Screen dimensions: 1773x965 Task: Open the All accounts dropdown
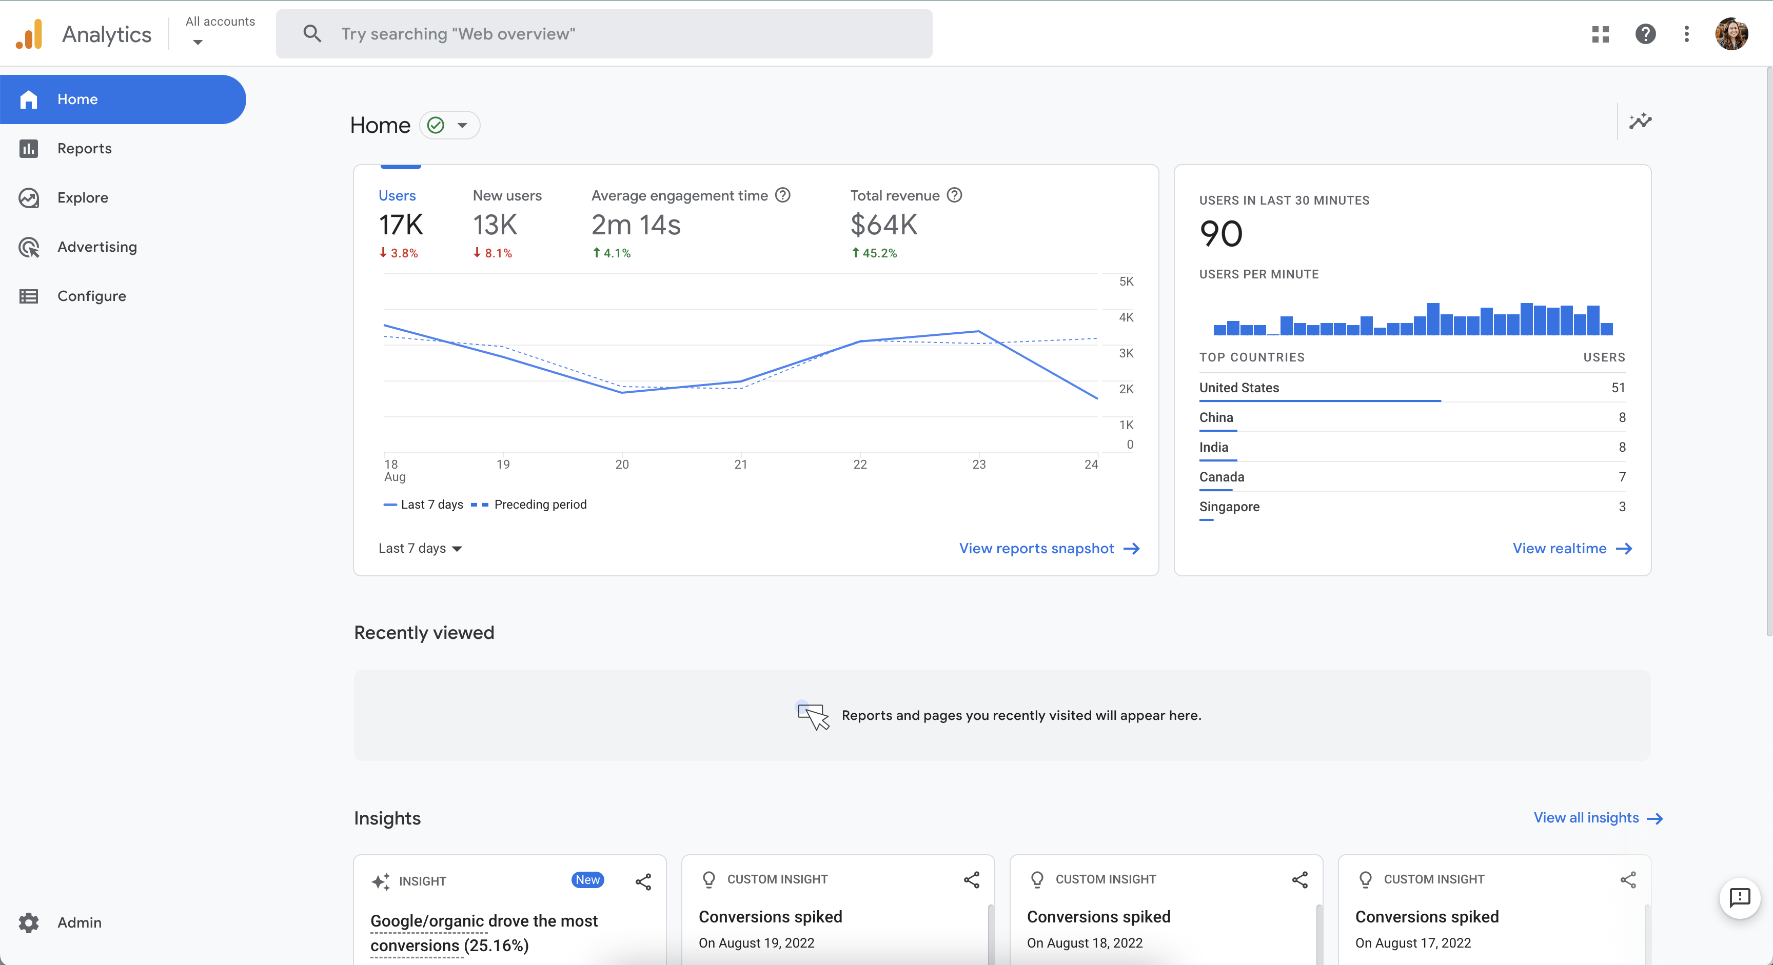click(220, 32)
